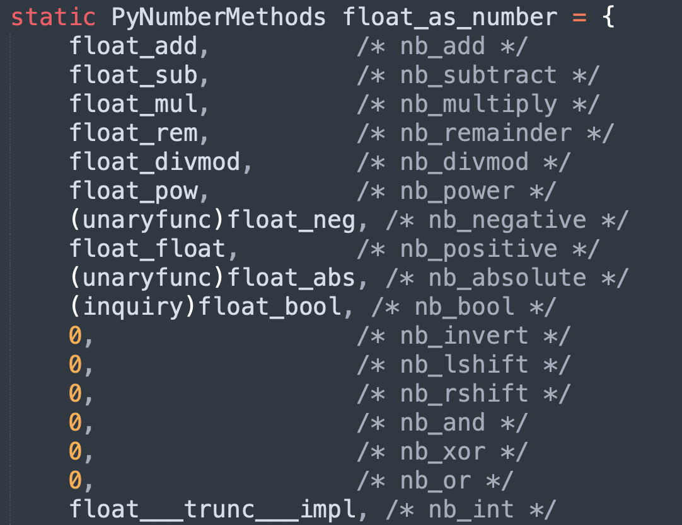
Task: Click the opening curly brace
Action: (x=608, y=18)
